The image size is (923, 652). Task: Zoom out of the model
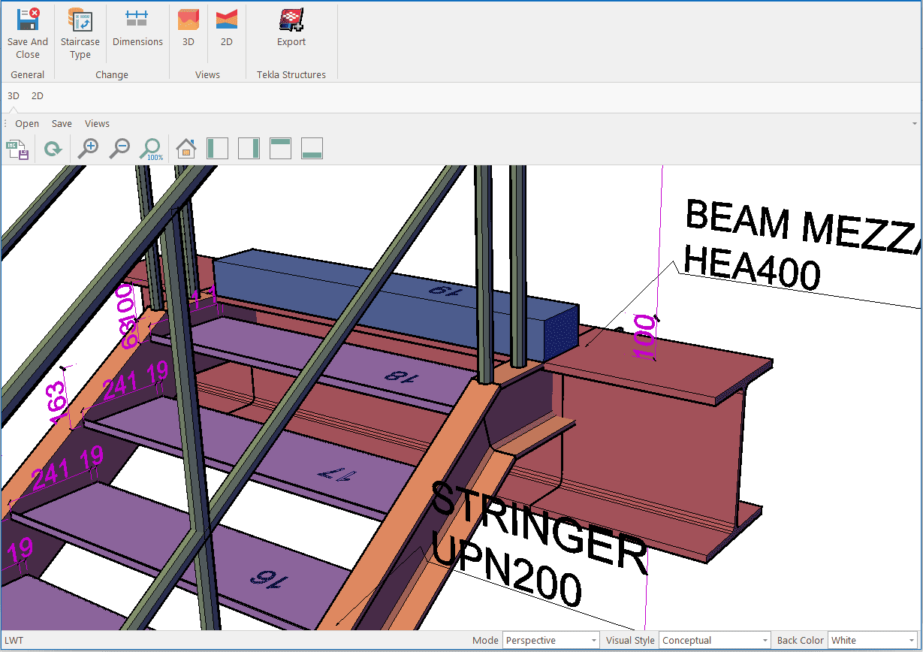pos(119,149)
